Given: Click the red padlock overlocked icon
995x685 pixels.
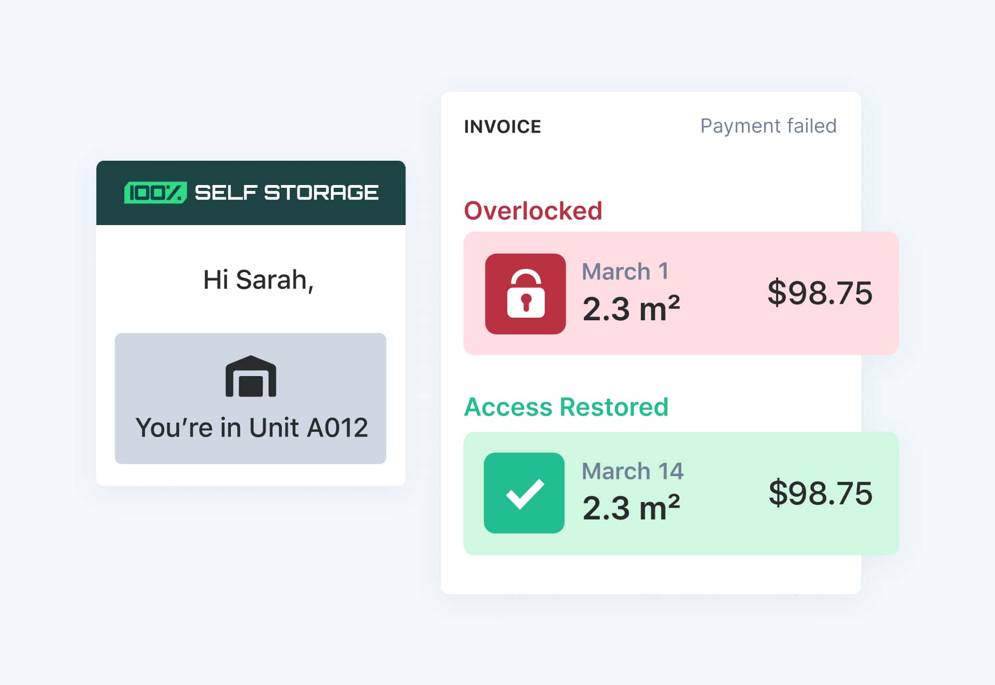Looking at the screenshot, I should 525,294.
